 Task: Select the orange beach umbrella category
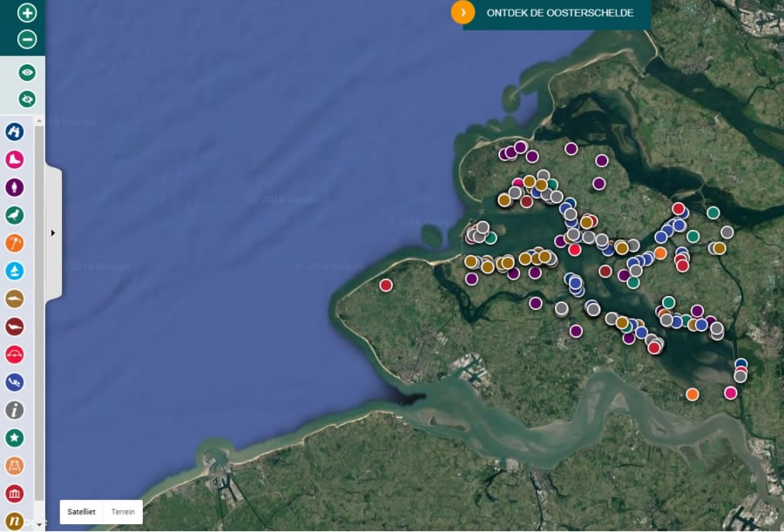(15, 243)
